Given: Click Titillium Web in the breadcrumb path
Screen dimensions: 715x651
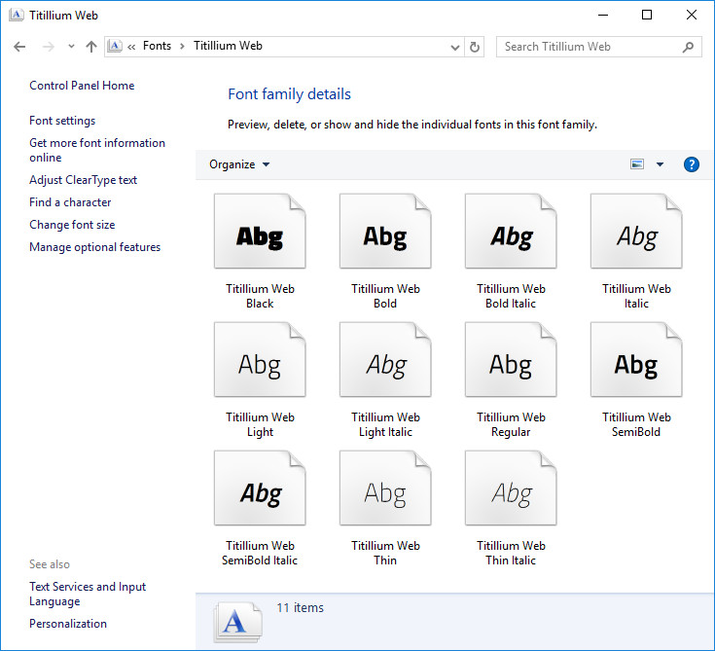Looking at the screenshot, I should 228,46.
